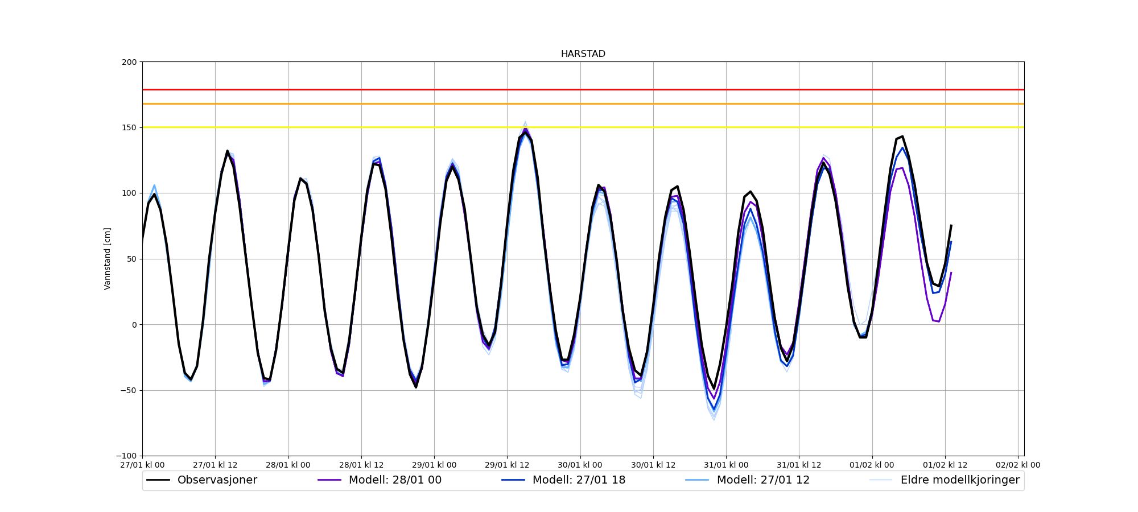
Task: Click the x-axis label 28/01 kl 12
Action: (361, 465)
